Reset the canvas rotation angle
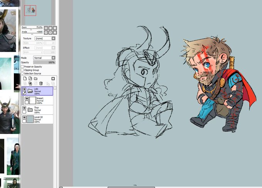Image resolution: width=262 pixels, height=188 pixels. (x=55, y=32)
